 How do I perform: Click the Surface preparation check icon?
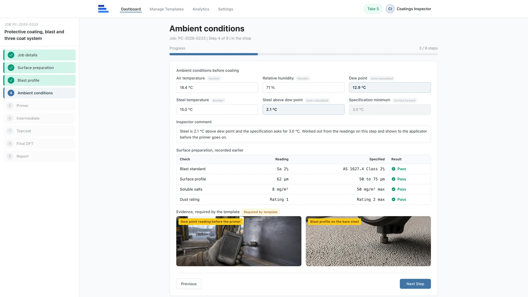[11, 68]
